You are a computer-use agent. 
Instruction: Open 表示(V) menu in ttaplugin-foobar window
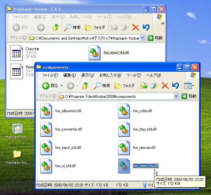[58, 17]
